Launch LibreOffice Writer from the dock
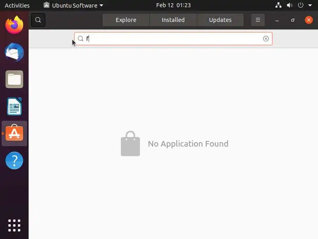 coord(14,106)
